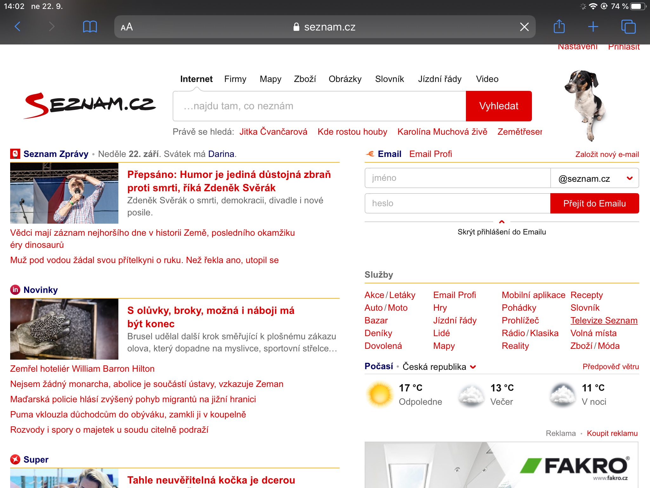Click the sunny Odpoledne weather icon
This screenshot has height=488, width=650.
pyautogui.click(x=380, y=395)
